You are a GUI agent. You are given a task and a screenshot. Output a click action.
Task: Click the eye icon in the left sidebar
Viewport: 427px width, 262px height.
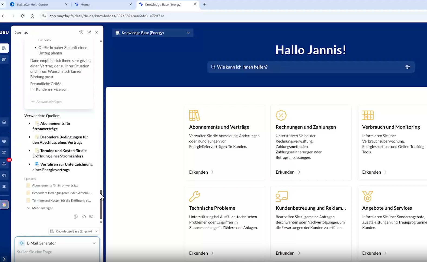point(4,141)
